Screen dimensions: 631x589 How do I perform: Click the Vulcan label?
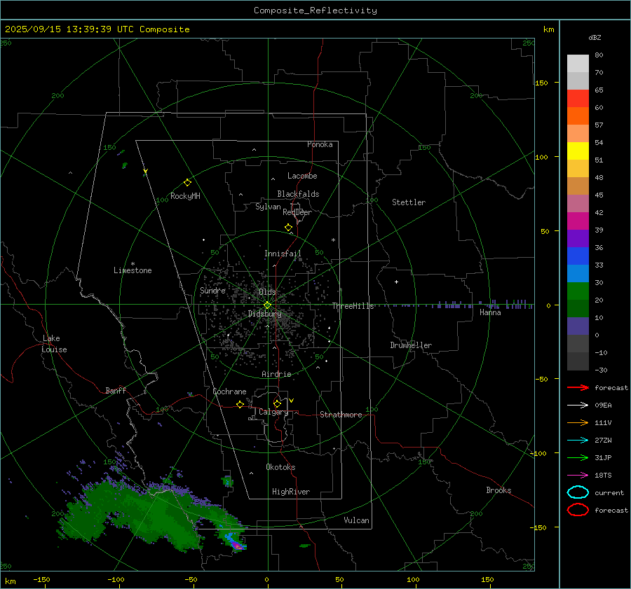(x=356, y=520)
